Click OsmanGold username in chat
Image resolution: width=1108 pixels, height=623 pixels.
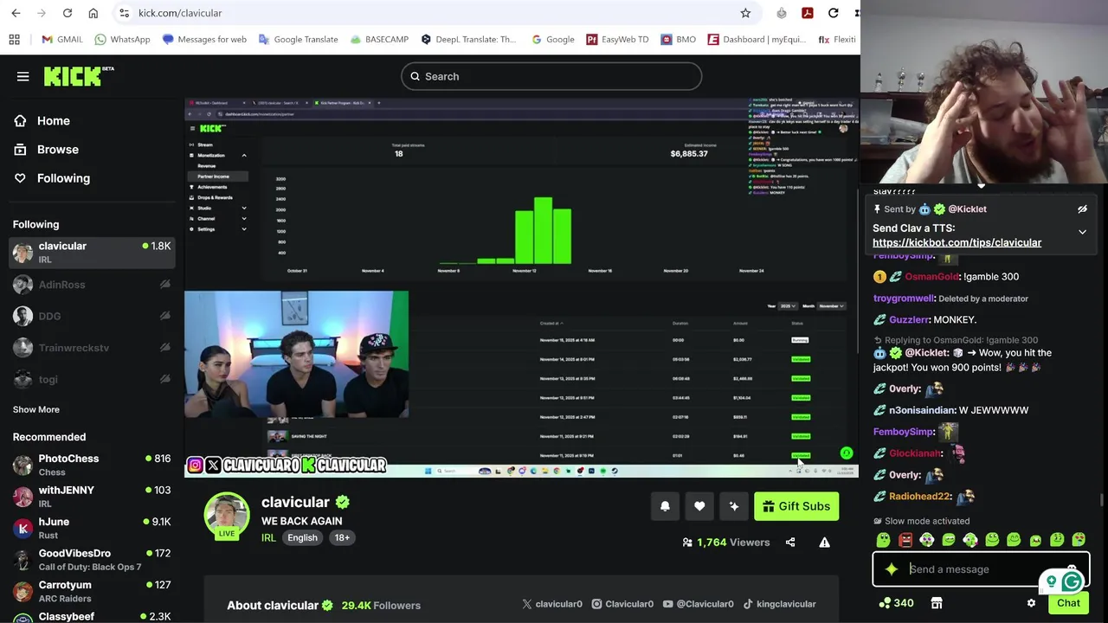pyautogui.click(x=931, y=277)
